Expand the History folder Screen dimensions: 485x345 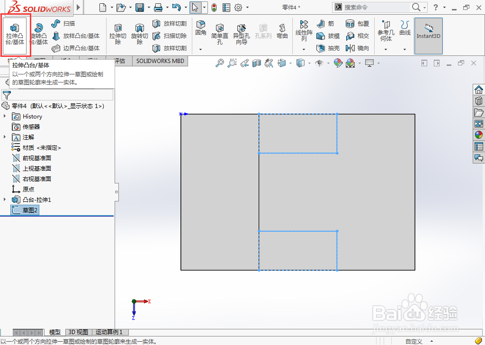pyautogui.click(x=5, y=116)
